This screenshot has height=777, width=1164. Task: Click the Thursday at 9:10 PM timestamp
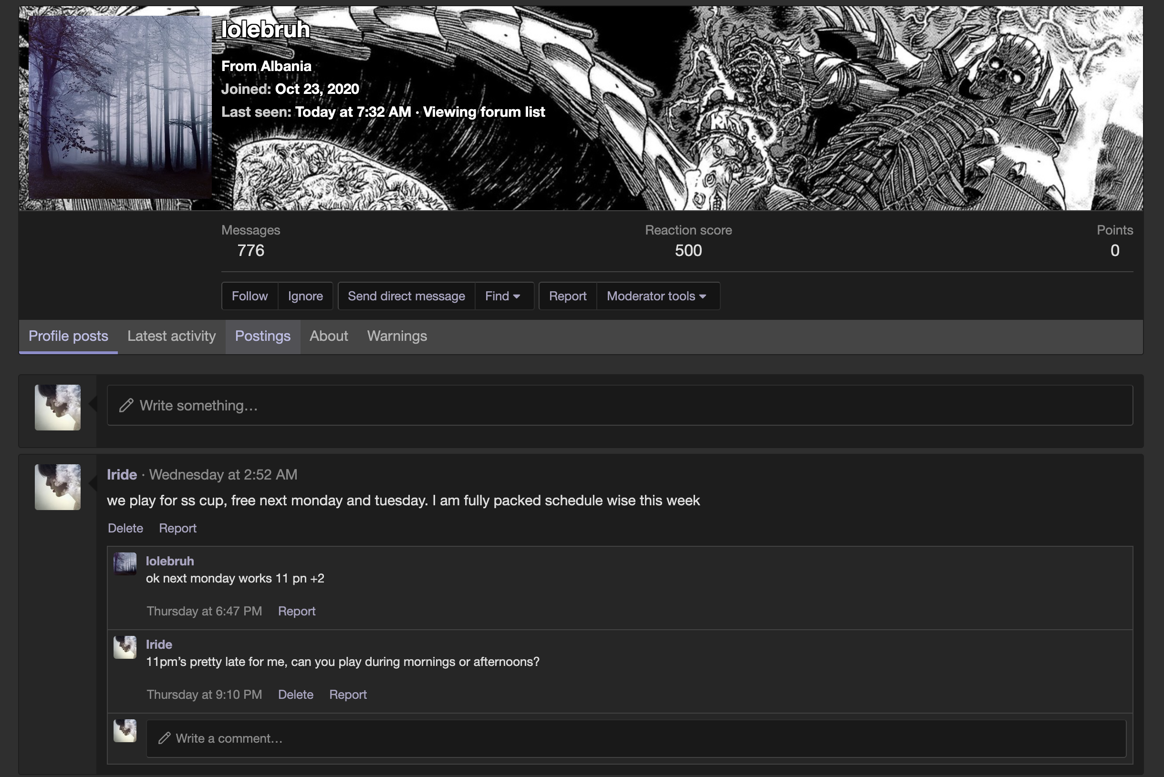204,694
